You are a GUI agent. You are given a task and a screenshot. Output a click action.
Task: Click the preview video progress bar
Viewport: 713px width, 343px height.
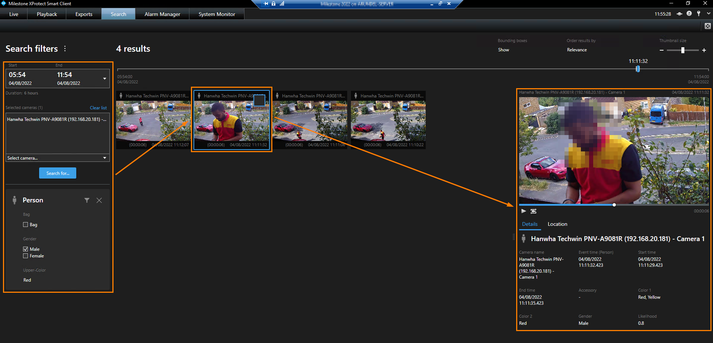click(x=614, y=205)
